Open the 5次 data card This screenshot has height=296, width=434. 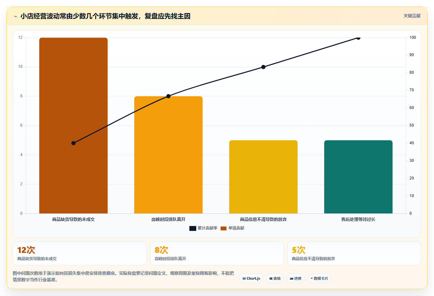pyautogui.click(x=354, y=253)
